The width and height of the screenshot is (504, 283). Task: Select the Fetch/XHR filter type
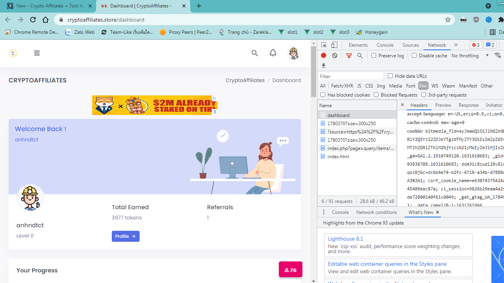[x=342, y=86]
